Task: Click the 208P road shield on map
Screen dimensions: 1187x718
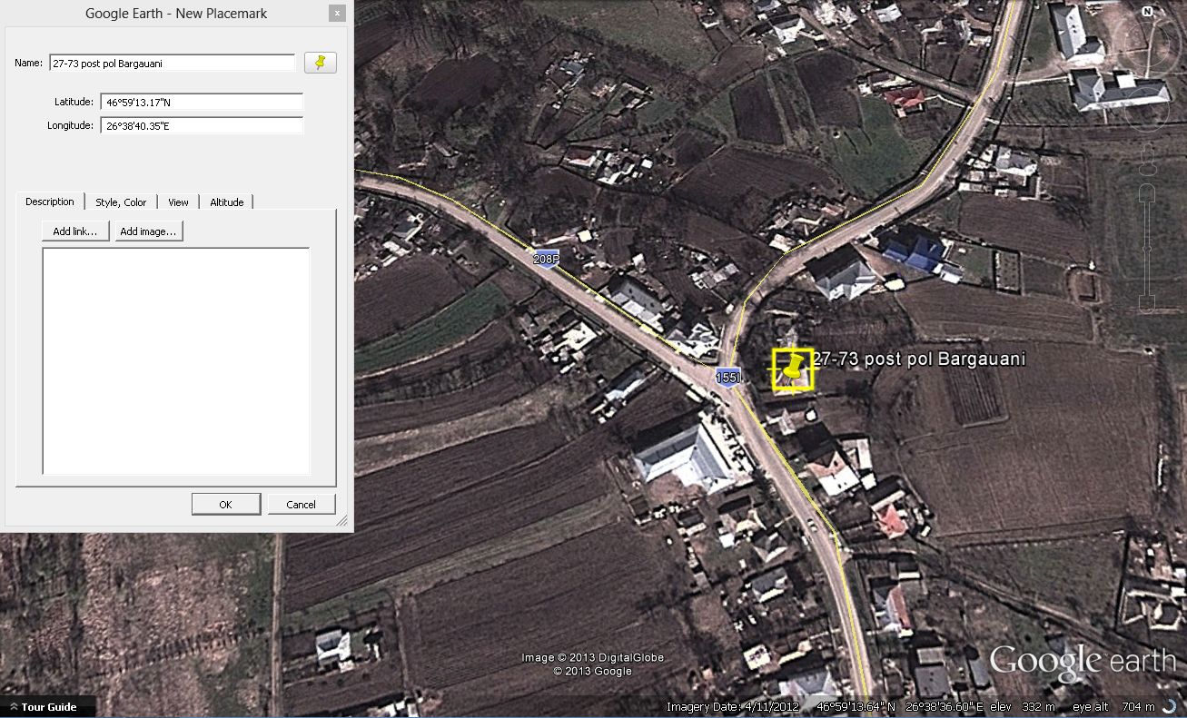Action: [x=546, y=259]
